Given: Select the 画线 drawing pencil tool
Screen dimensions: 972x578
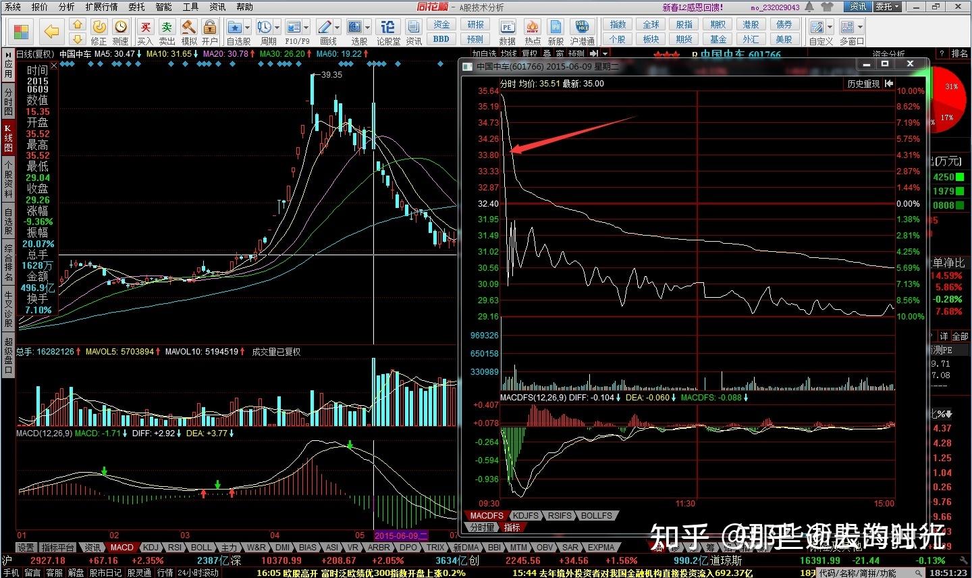Looking at the screenshot, I should pos(325,27).
